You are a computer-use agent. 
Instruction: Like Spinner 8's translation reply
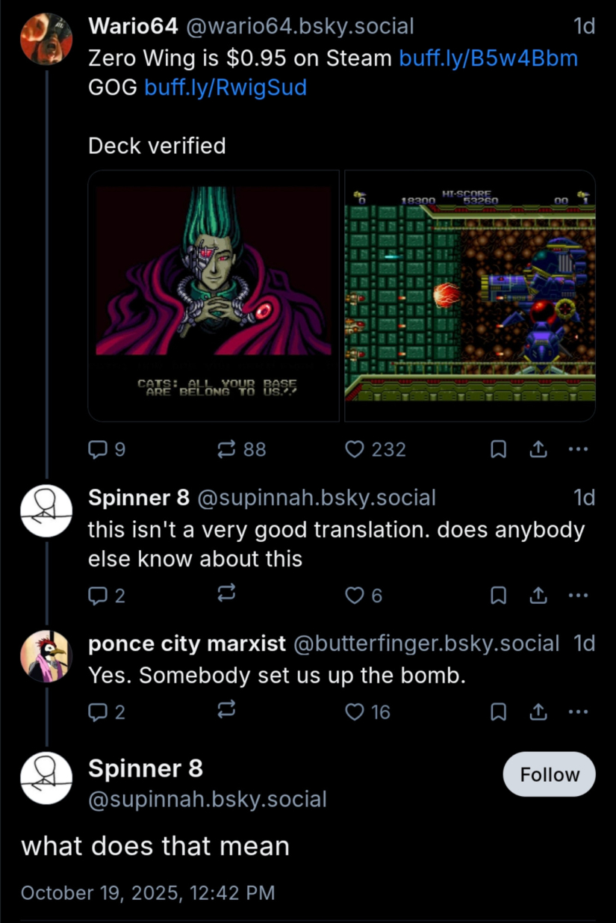coord(355,595)
